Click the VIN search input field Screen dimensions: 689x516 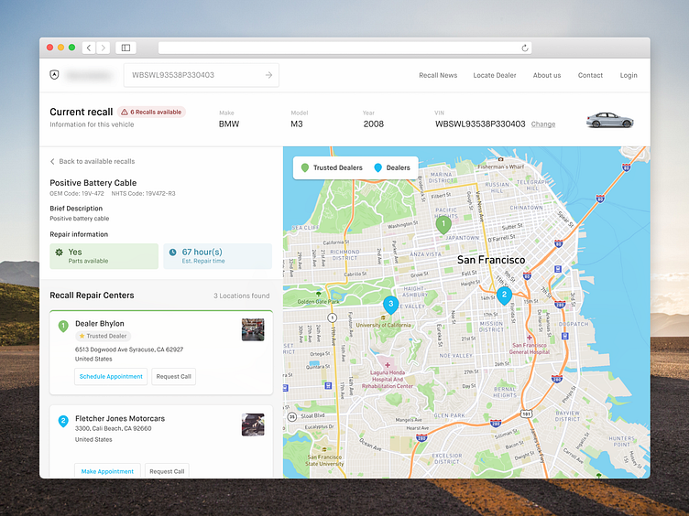[x=192, y=75]
